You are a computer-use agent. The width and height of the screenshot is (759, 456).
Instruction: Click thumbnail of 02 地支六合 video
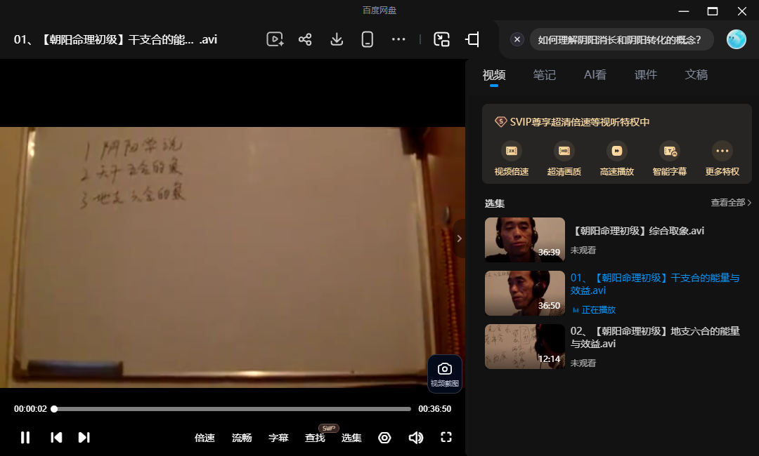pos(525,347)
